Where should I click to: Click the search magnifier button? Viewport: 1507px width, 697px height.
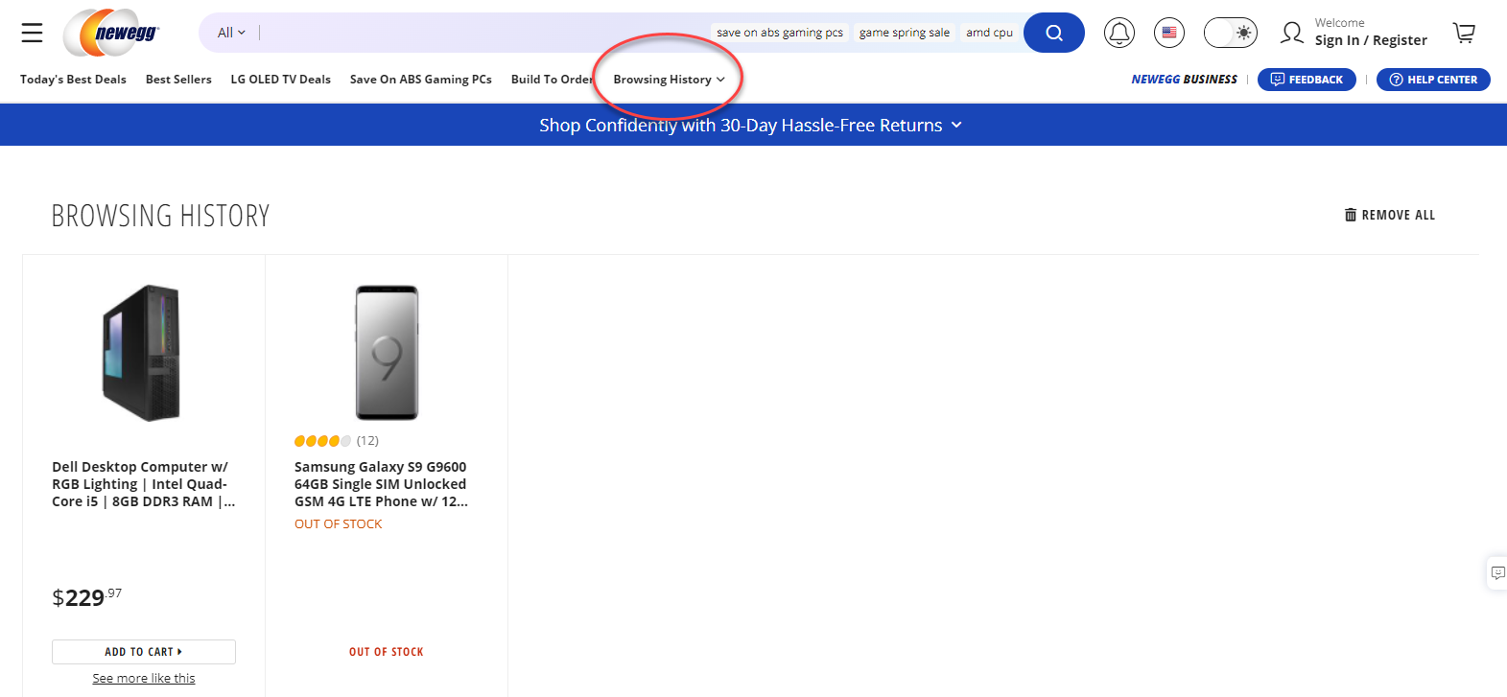point(1053,33)
